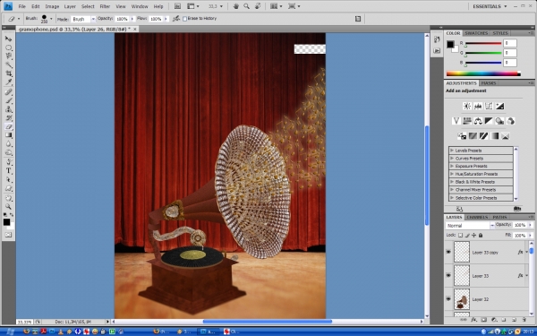
Task: Add a Threshold adjustment
Action: 483,136
